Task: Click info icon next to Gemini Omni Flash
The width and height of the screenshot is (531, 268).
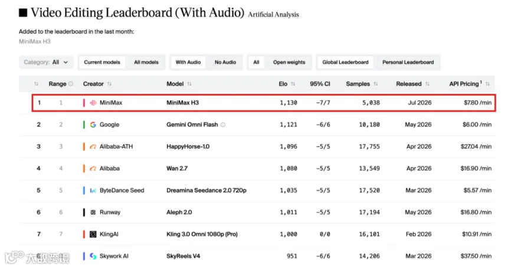Action: 223,125
